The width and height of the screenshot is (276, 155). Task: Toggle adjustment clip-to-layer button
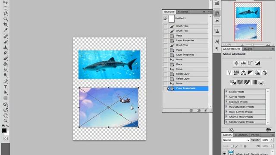click(268, 130)
